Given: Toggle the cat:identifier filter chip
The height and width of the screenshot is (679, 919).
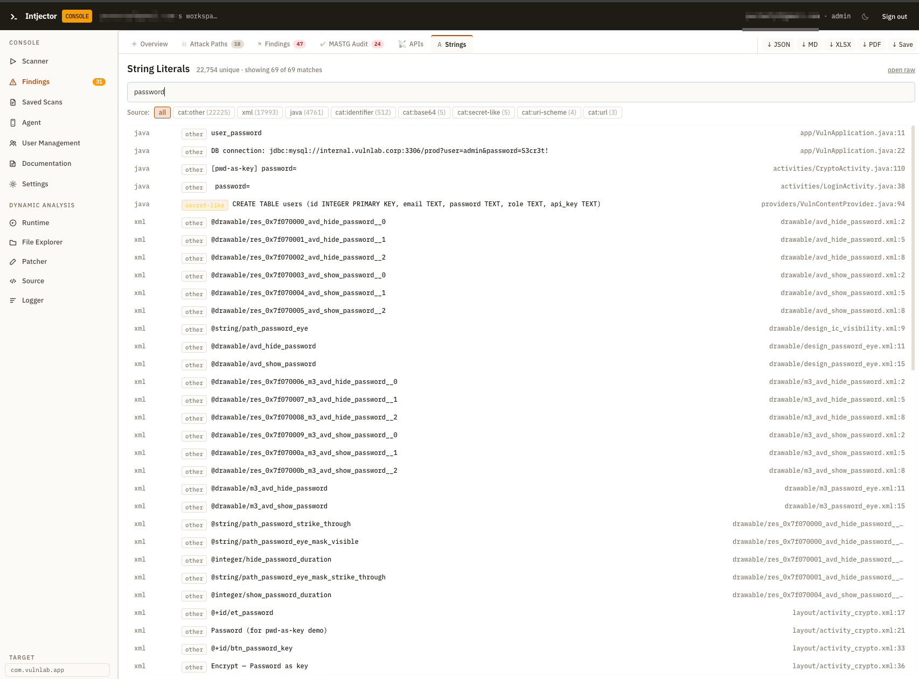Looking at the screenshot, I should [x=363, y=113].
